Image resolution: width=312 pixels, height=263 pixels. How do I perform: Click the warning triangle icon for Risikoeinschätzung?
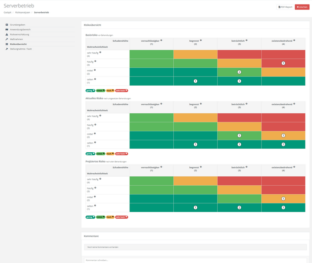(x=7, y=35)
